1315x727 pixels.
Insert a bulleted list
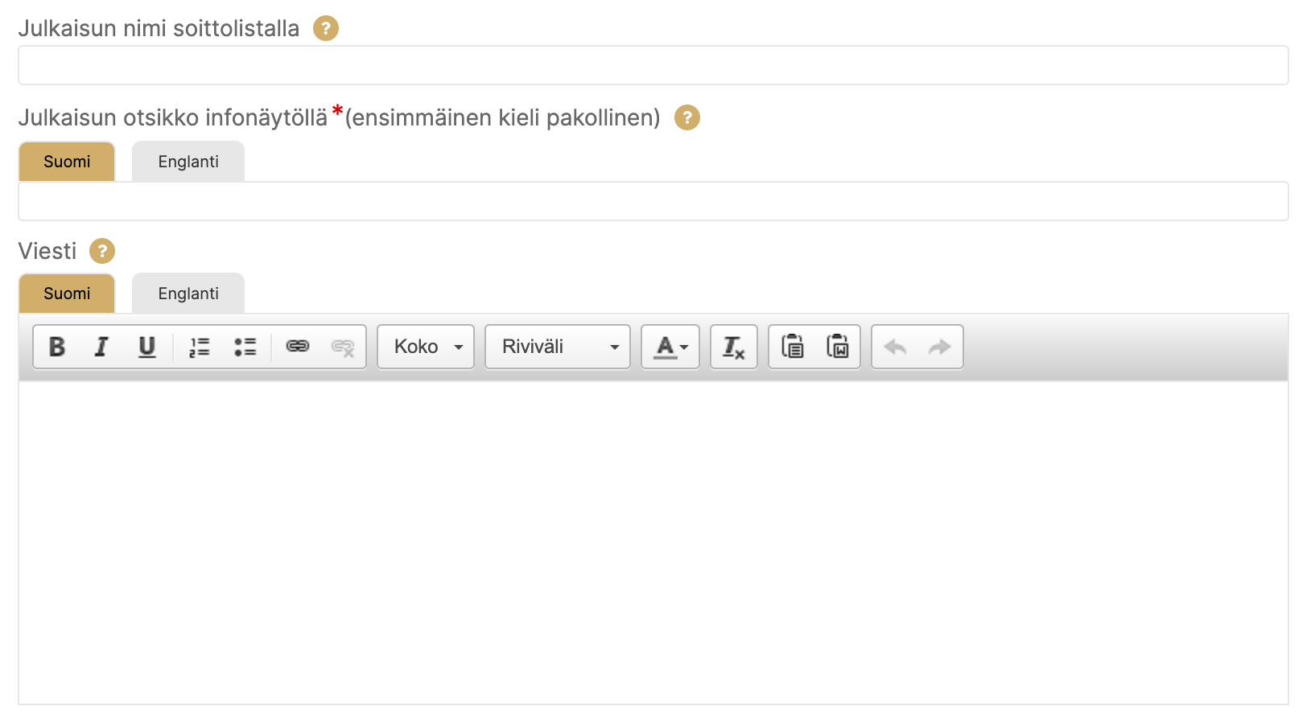click(245, 347)
